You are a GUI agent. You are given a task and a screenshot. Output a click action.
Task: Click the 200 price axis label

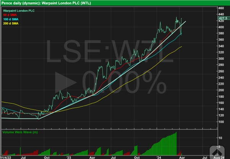221,90
